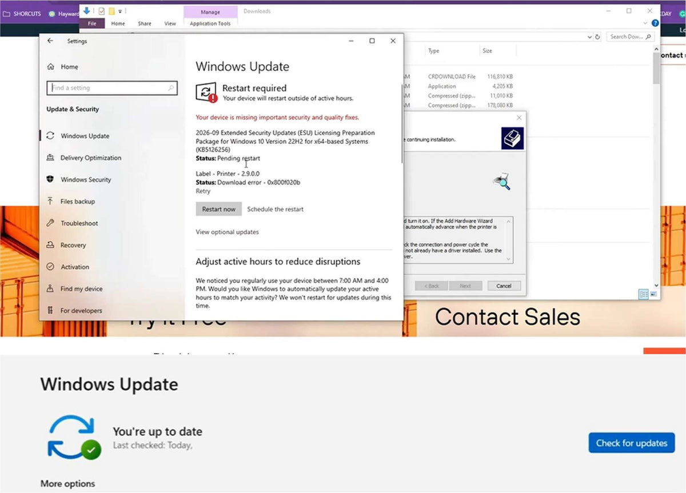Sort by the Type column header
686x493 pixels.
(434, 51)
